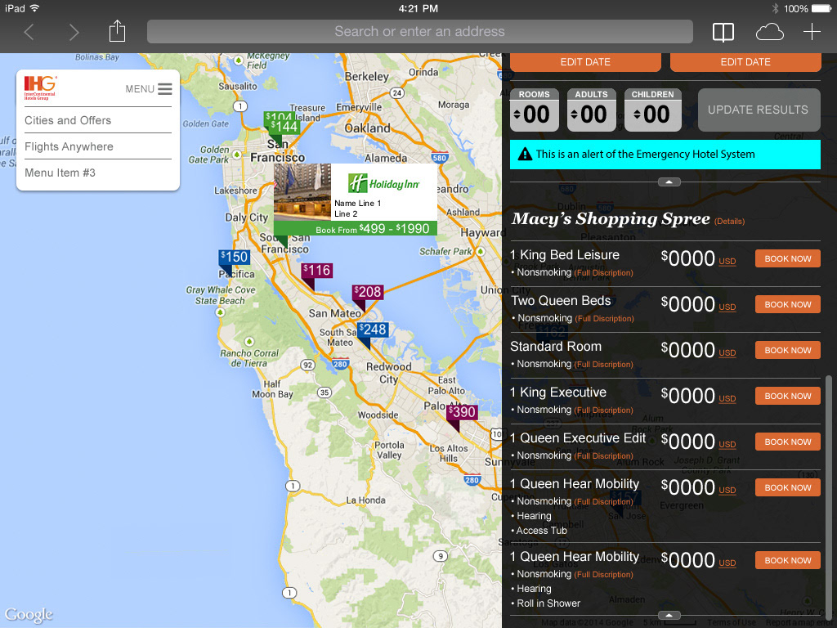Open Full Description for Standard Room

coord(604,365)
